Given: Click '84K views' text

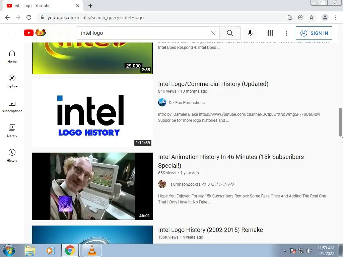Looking at the screenshot, I should 167,91.
